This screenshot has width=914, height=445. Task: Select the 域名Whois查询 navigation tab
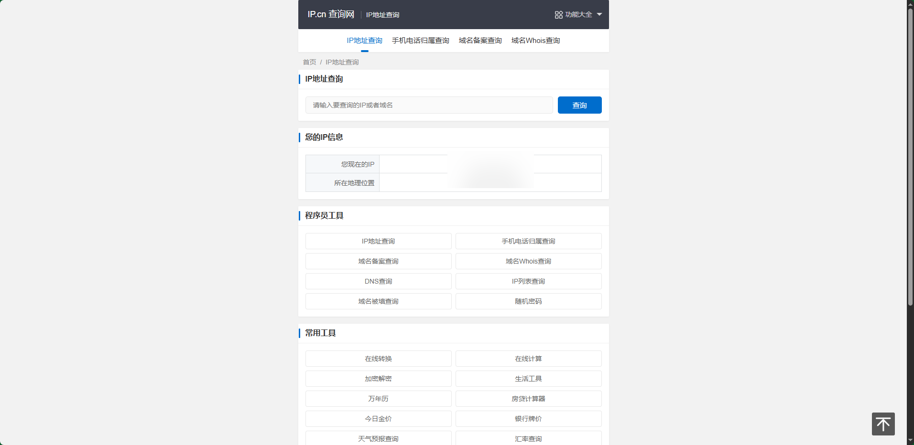535,41
